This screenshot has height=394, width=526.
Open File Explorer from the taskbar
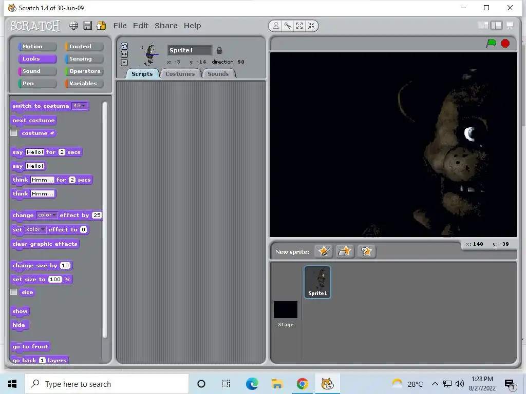coord(277,384)
